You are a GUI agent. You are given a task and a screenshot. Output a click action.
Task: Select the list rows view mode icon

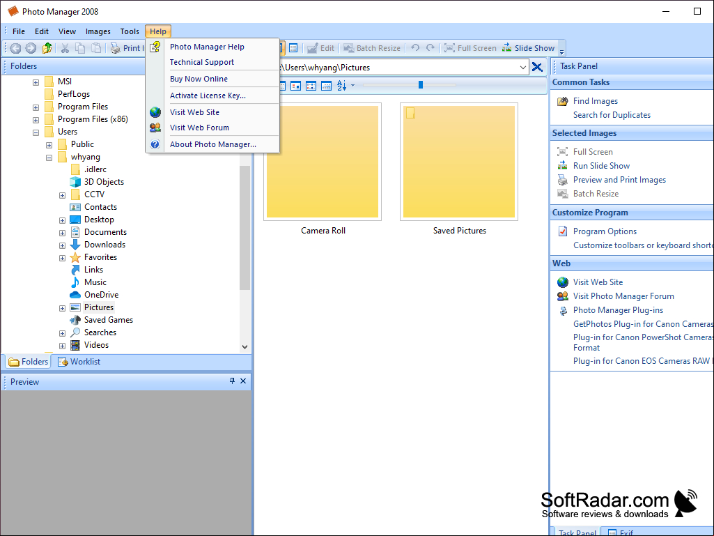point(327,85)
